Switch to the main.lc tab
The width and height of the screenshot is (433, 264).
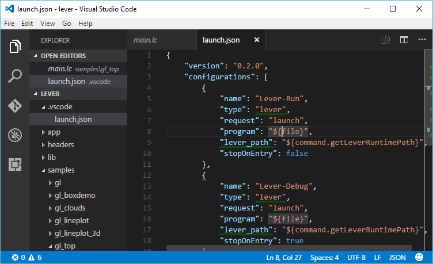(x=145, y=40)
